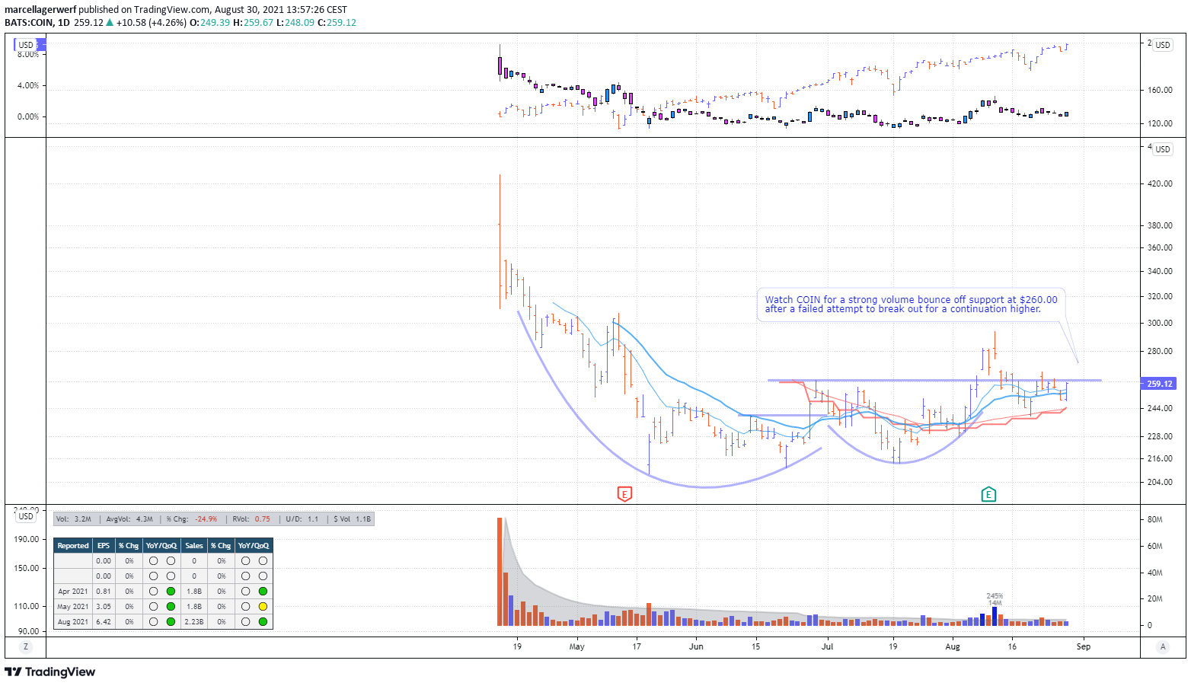Click the % Chg -24.9% statistic
The width and height of the screenshot is (1191, 686).
(x=191, y=518)
